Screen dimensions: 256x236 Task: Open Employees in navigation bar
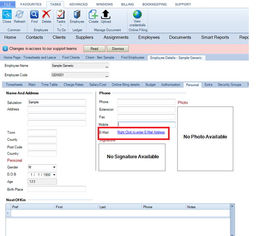(x=149, y=37)
